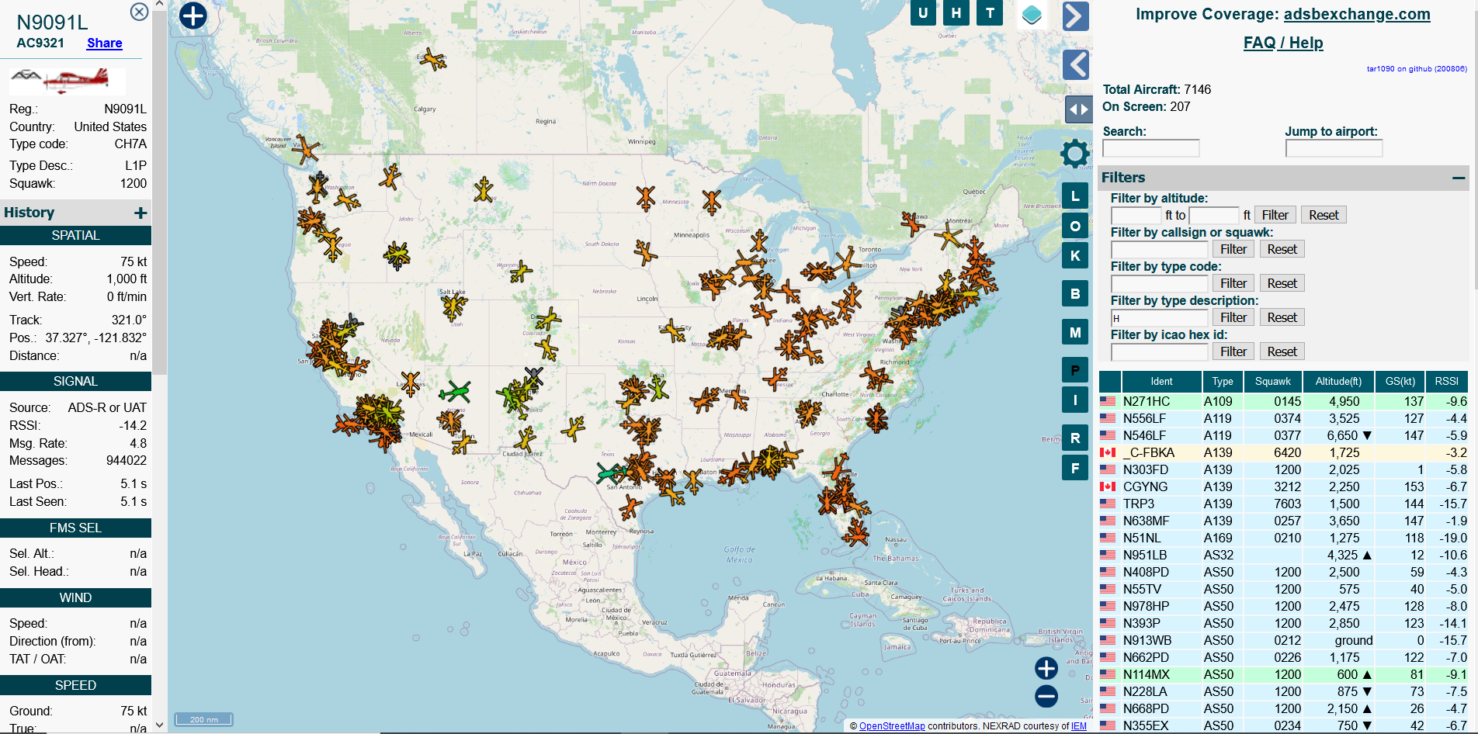The width and height of the screenshot is (1478, 734).
Task: Reset the altitude filter
Action: point(1324,215)
